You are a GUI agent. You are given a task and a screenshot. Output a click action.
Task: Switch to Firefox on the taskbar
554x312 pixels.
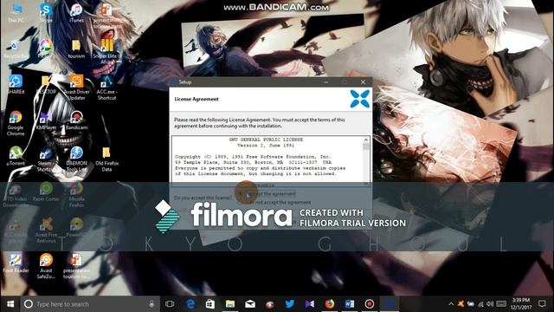click(330, 304)
